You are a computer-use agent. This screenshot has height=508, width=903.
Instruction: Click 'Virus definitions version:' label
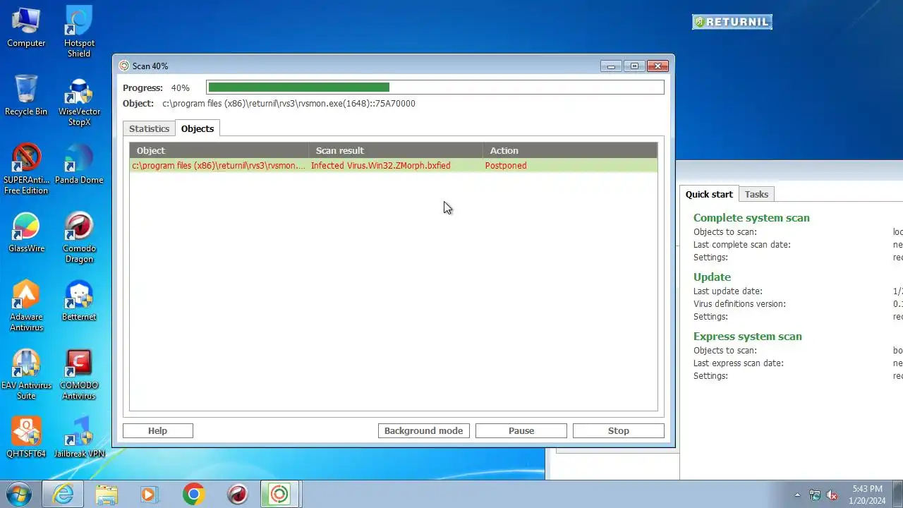point(739,304)
